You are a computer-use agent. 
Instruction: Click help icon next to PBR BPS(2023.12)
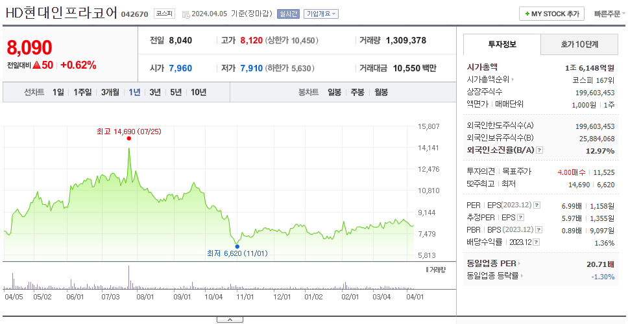540,230
